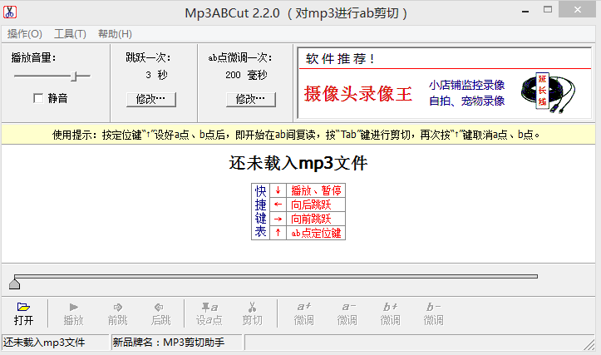
Task: Open the 工具(T) menu
Action: (x=70, y=34)
